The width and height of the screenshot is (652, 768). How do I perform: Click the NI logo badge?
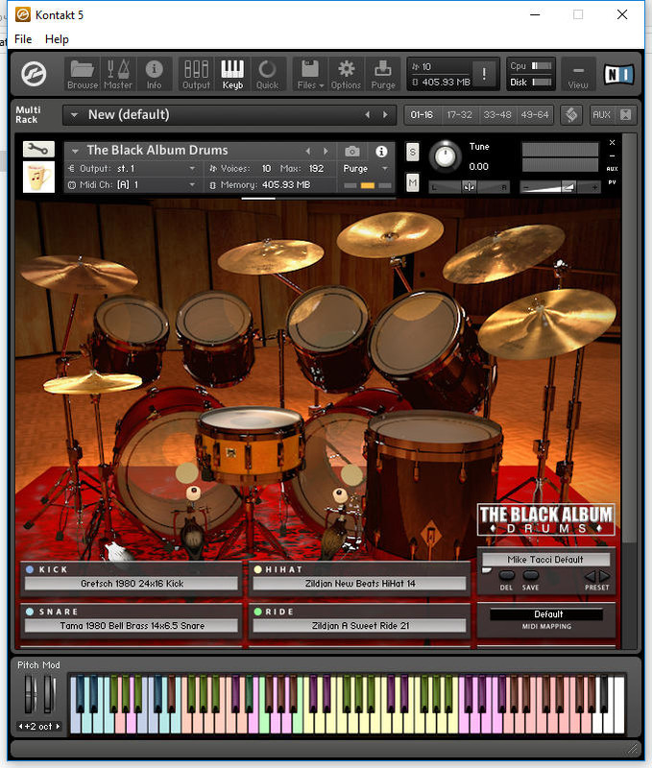pyautogui.click(x=619, y=75)
